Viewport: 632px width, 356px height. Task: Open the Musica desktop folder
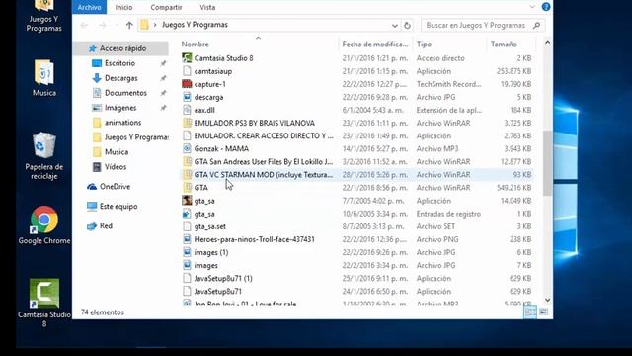point(43,78)
